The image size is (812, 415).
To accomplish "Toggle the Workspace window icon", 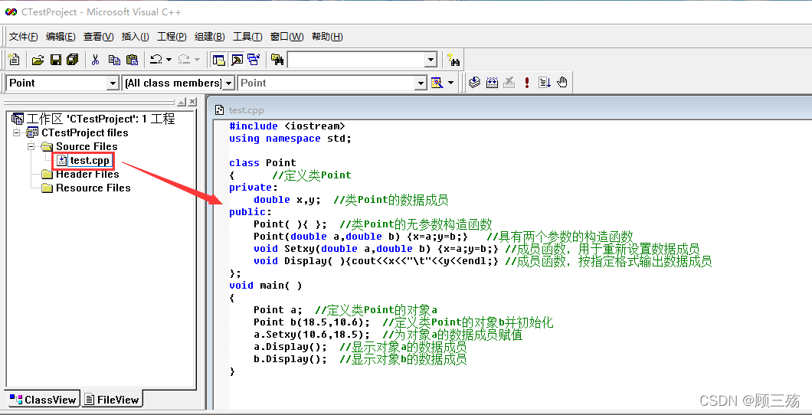I will coord(218,60).
